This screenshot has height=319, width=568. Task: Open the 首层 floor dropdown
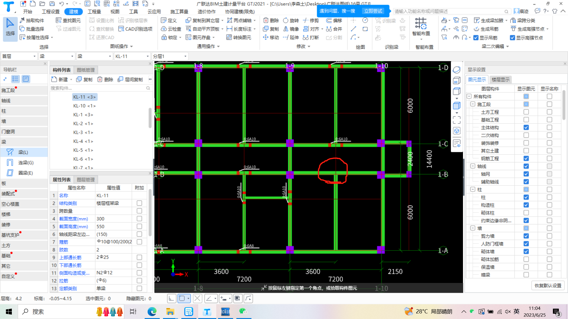[x=19, y=56]
